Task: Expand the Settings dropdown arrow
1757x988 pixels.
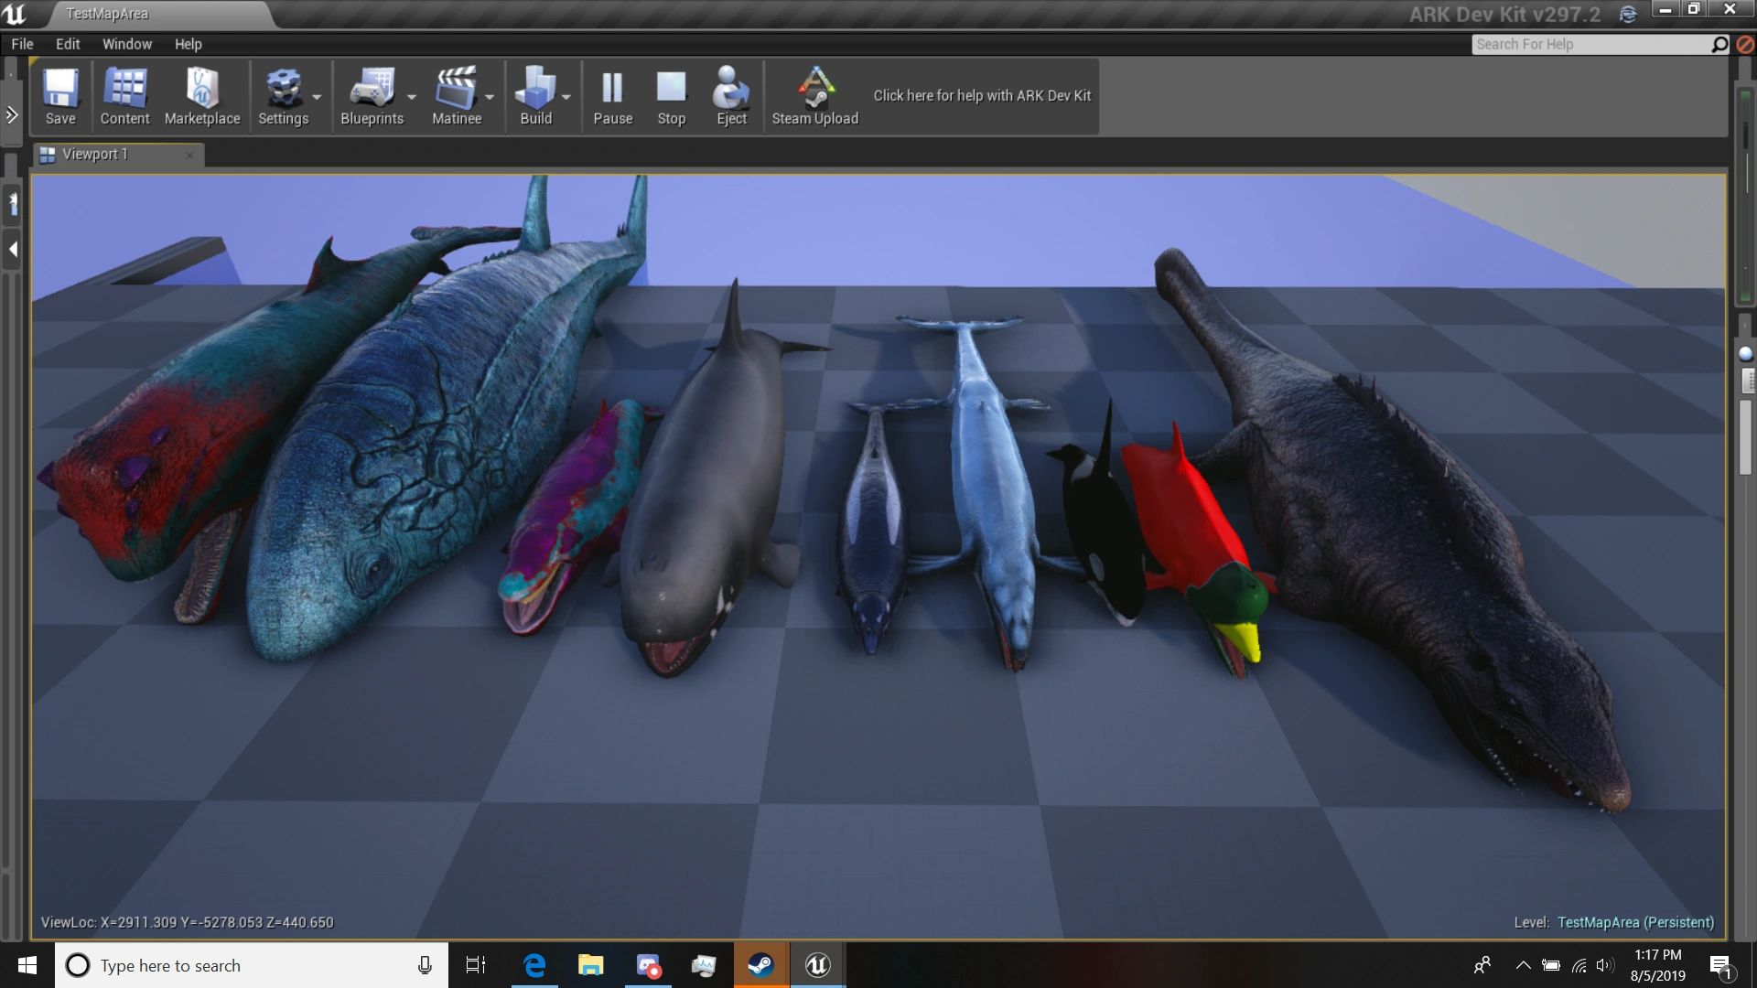Action: tap(317, 97)
